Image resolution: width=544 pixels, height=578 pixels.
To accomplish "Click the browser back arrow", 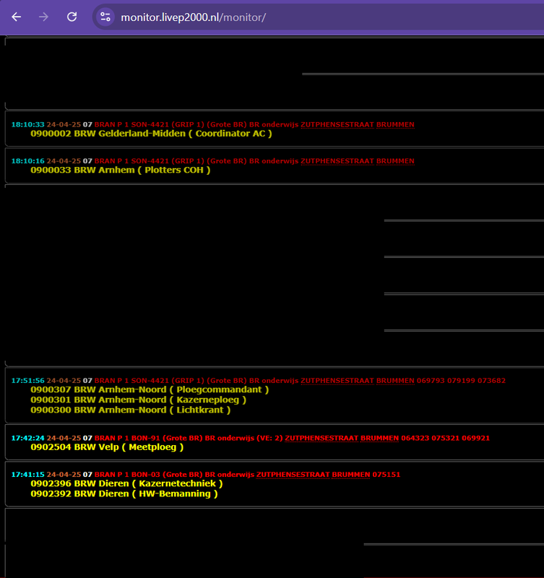I will click(16, 17).
